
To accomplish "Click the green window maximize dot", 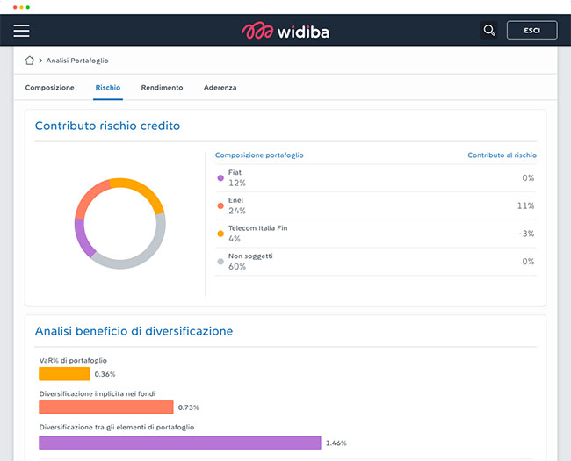I will [28, 7].
